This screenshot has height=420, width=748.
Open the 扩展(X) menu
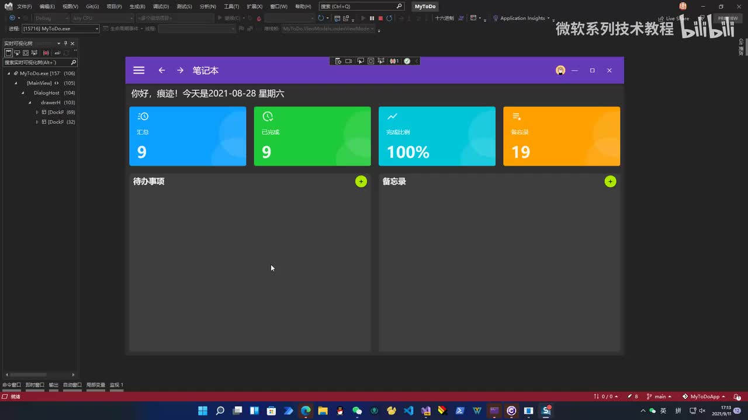[254, 6]
